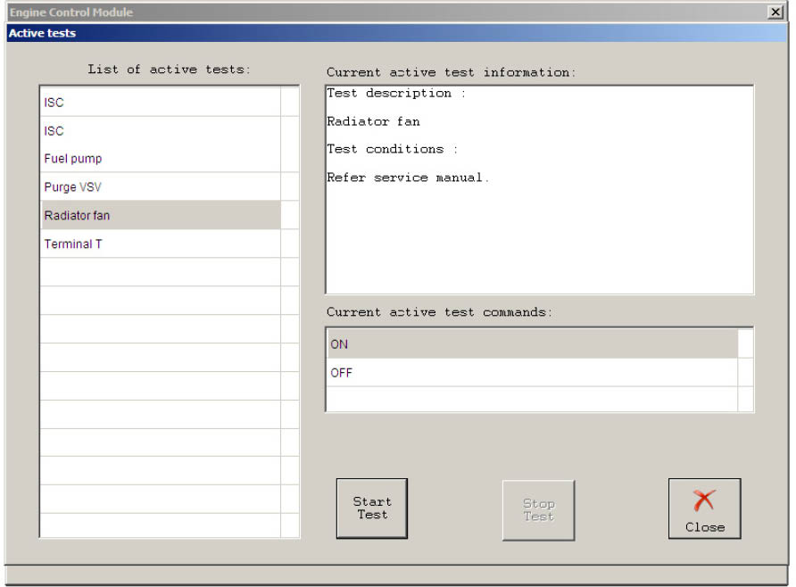
Task: Highlight the Radiator fan test row
Action: click(x=161, y=216)
